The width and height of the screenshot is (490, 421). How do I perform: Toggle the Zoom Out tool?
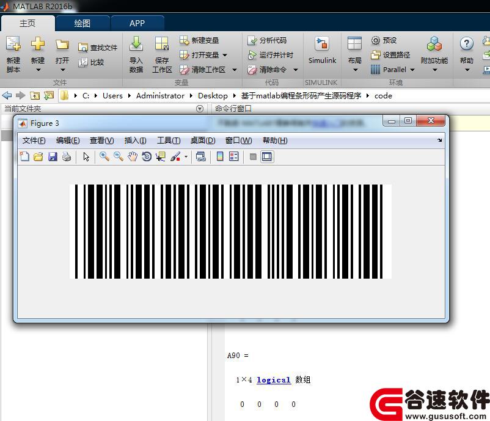[x=119, y=156]
